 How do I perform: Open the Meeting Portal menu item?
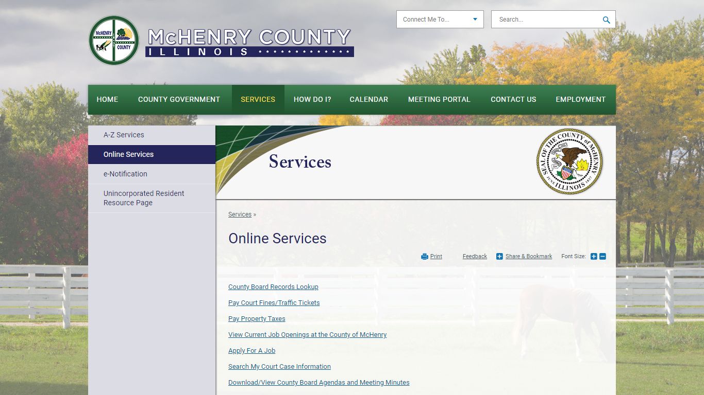pyautogui.click(x=439, y=99)
